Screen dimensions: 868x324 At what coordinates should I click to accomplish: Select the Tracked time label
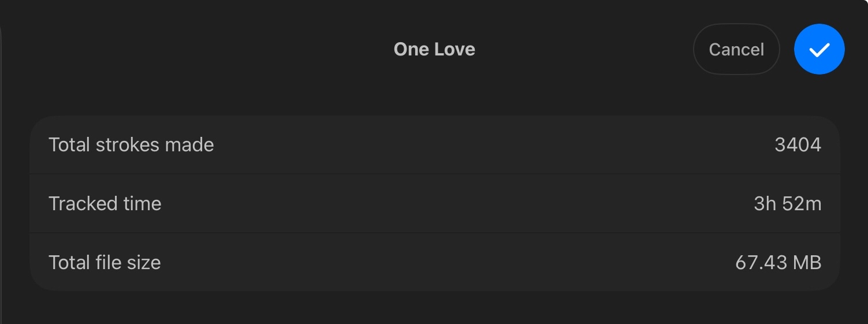105,203
